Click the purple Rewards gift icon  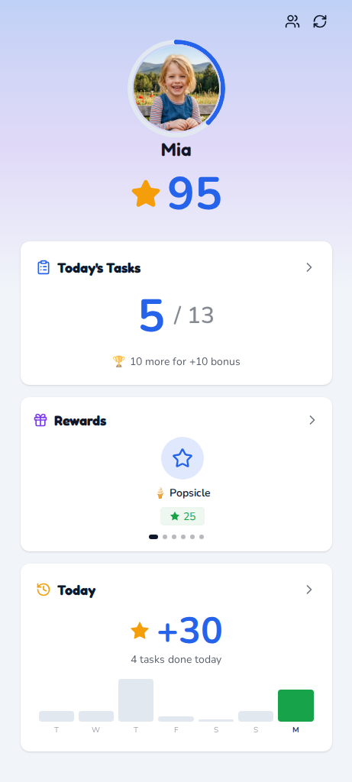point(40,420)
